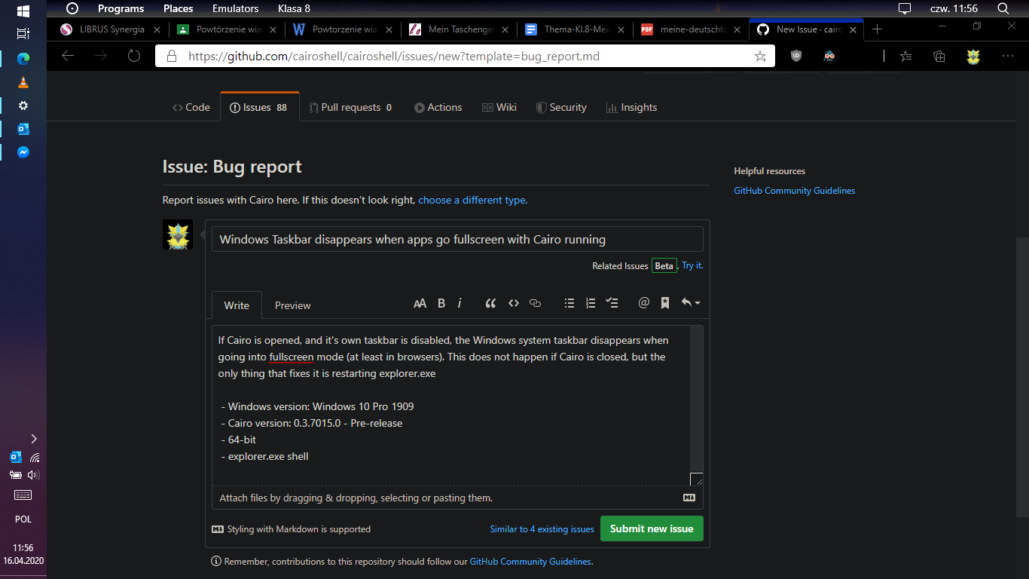Insert a hyperlink
1029x579 pixels.
tap(535, 302)
